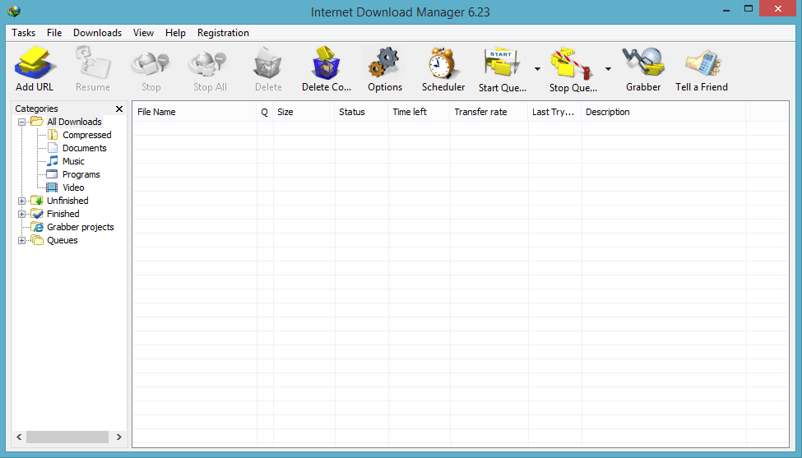The width and height of the screenshot is (802, 458).
Task: Launch the Grabber tool icon
Action: (643, 62)
